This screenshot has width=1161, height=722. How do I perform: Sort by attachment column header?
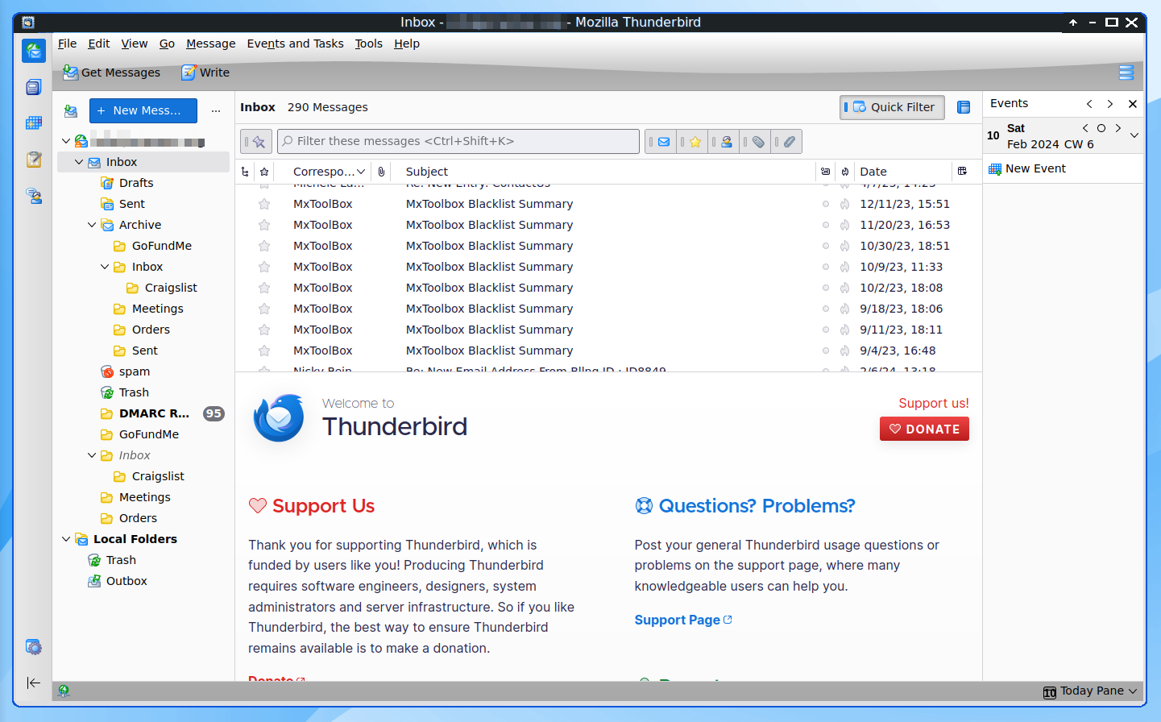click(381, 172)
